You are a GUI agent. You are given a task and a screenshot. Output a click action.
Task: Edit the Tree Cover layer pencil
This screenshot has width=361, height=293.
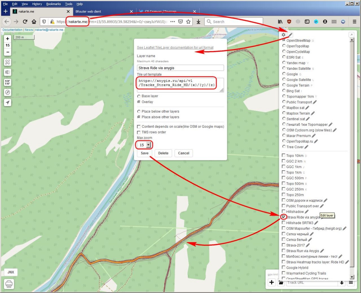coord(306,147)
